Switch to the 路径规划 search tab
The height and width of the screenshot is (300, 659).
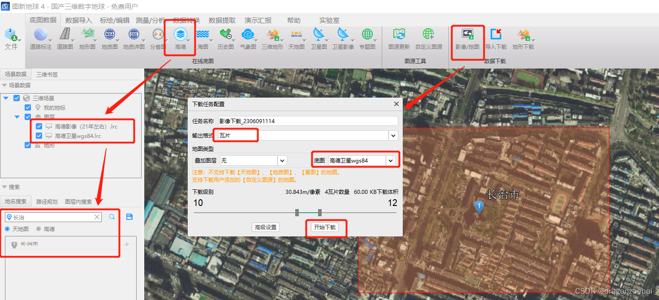coord(47,201)
